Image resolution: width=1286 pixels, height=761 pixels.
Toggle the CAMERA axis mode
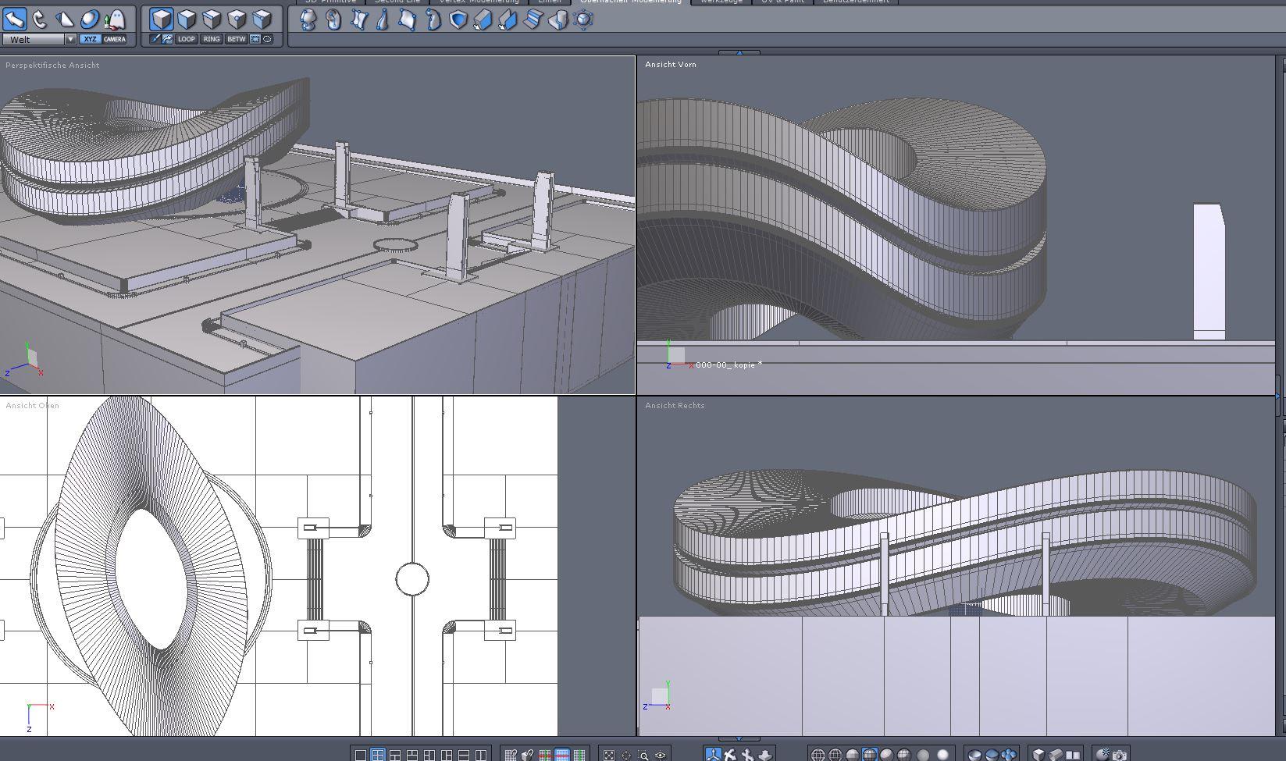(114, 39)
